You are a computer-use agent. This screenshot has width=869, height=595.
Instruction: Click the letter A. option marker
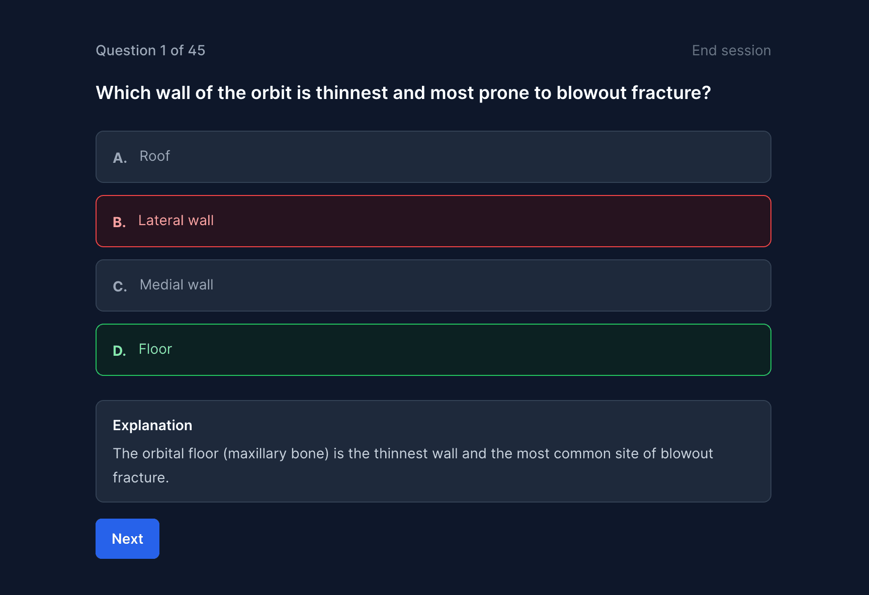point(120,158)
